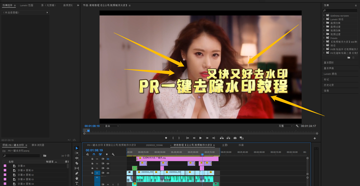The width and height of the screenshot is (360, 186).
Task: Create a new custom bin in Effects panel
Action: pos(349,58)
